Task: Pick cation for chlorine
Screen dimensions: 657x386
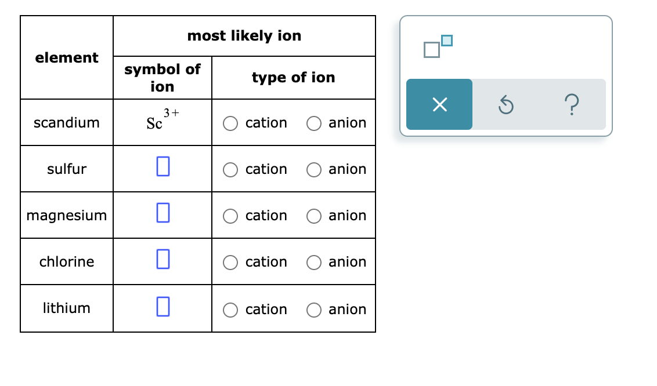Action: point(230,263)
